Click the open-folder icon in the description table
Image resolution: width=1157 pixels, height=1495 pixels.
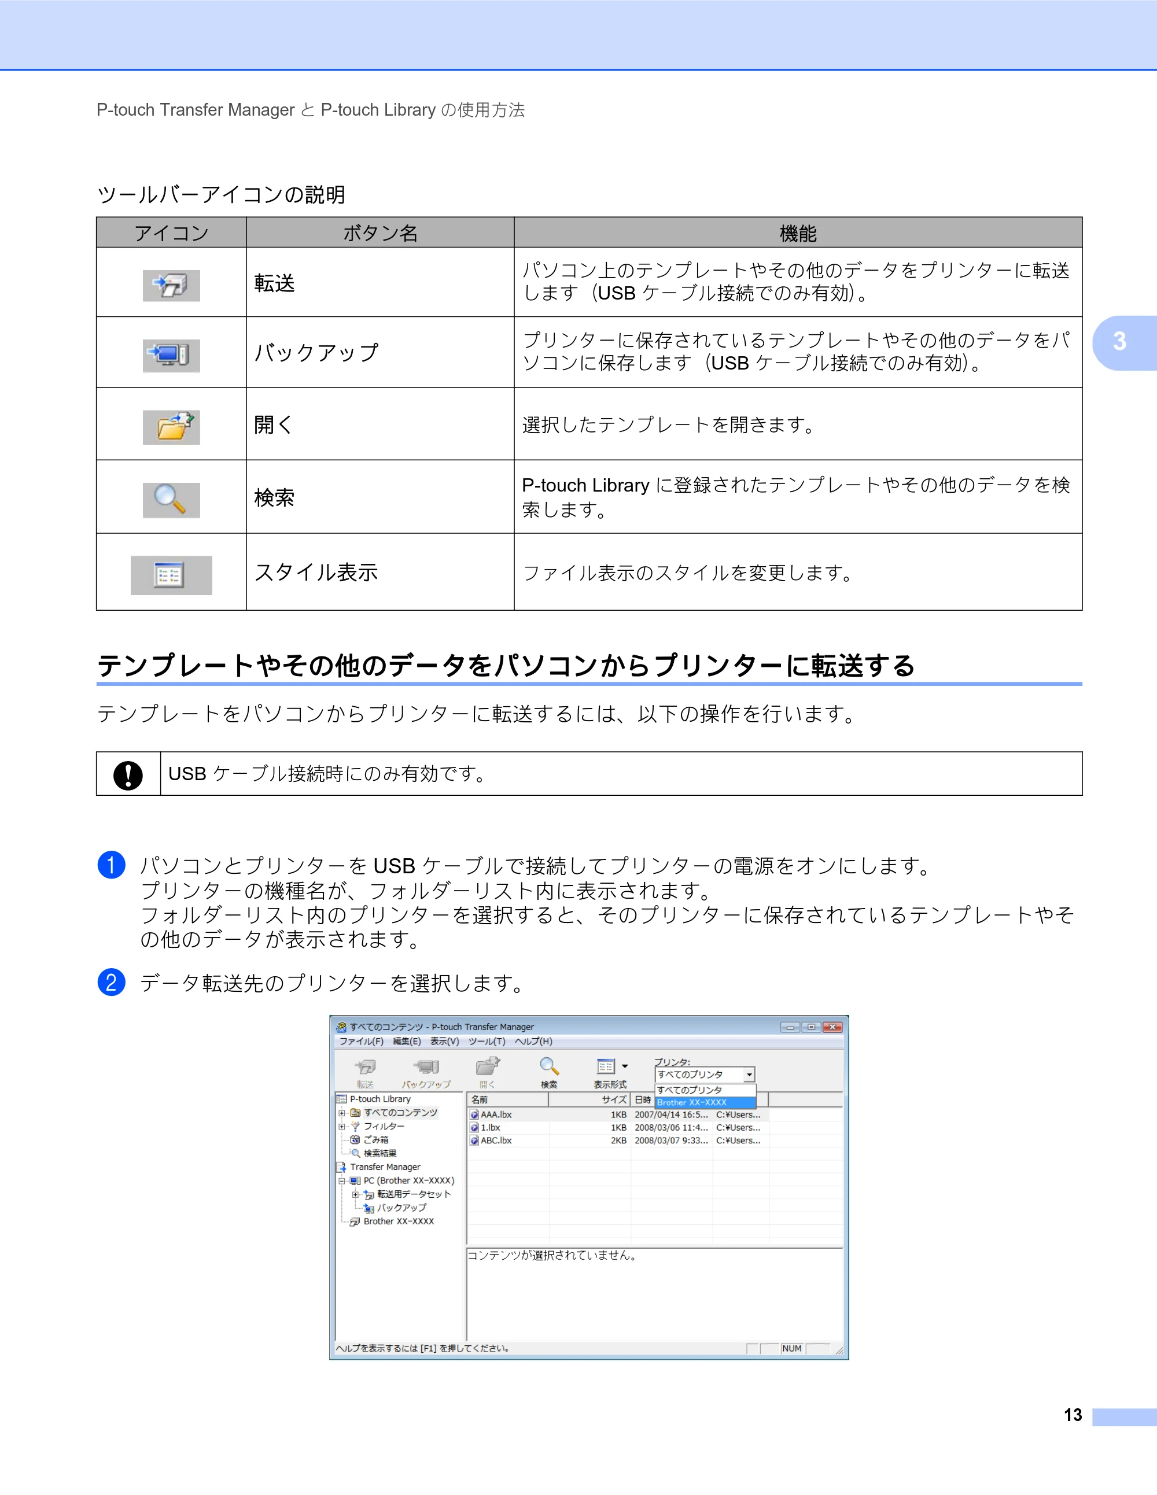coord(171,427)
